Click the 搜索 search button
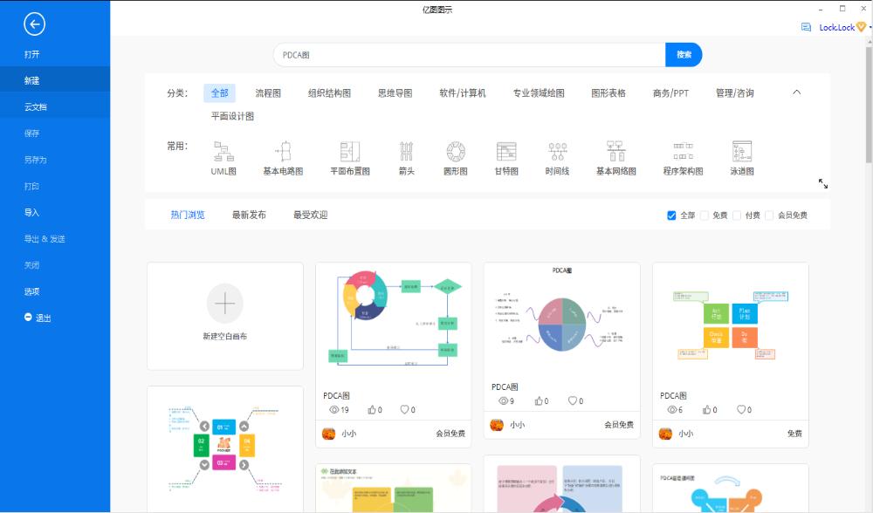 [684, 54]
